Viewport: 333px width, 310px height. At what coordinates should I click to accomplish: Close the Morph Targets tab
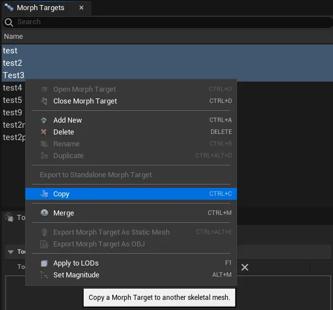tap(81, 8)
